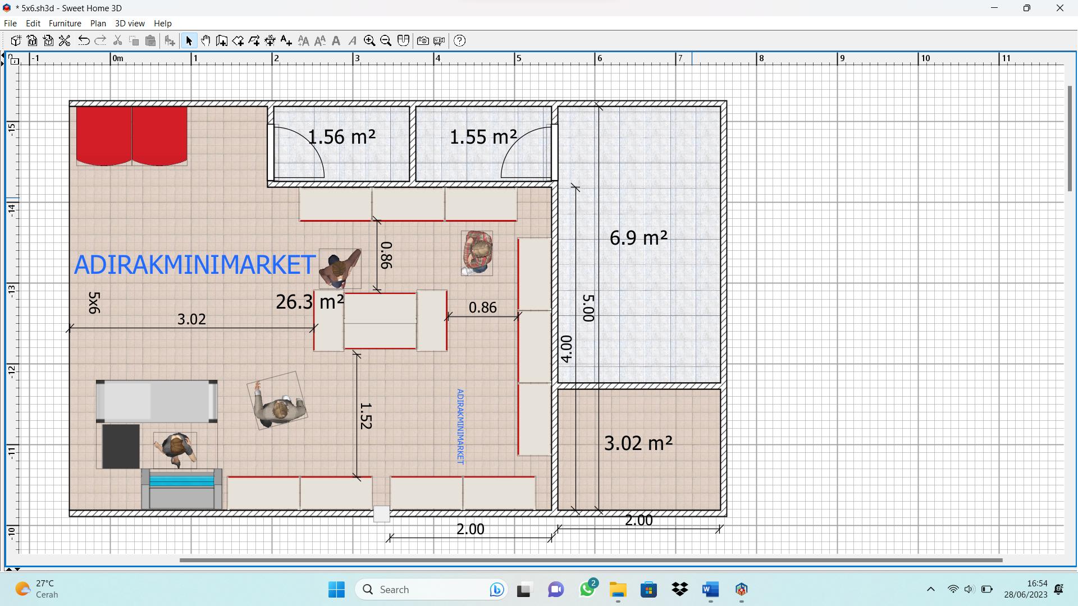Viewport: 1078px width, 606px height.
Task: Toggle the increase text size icon
Action: point(304,41)
